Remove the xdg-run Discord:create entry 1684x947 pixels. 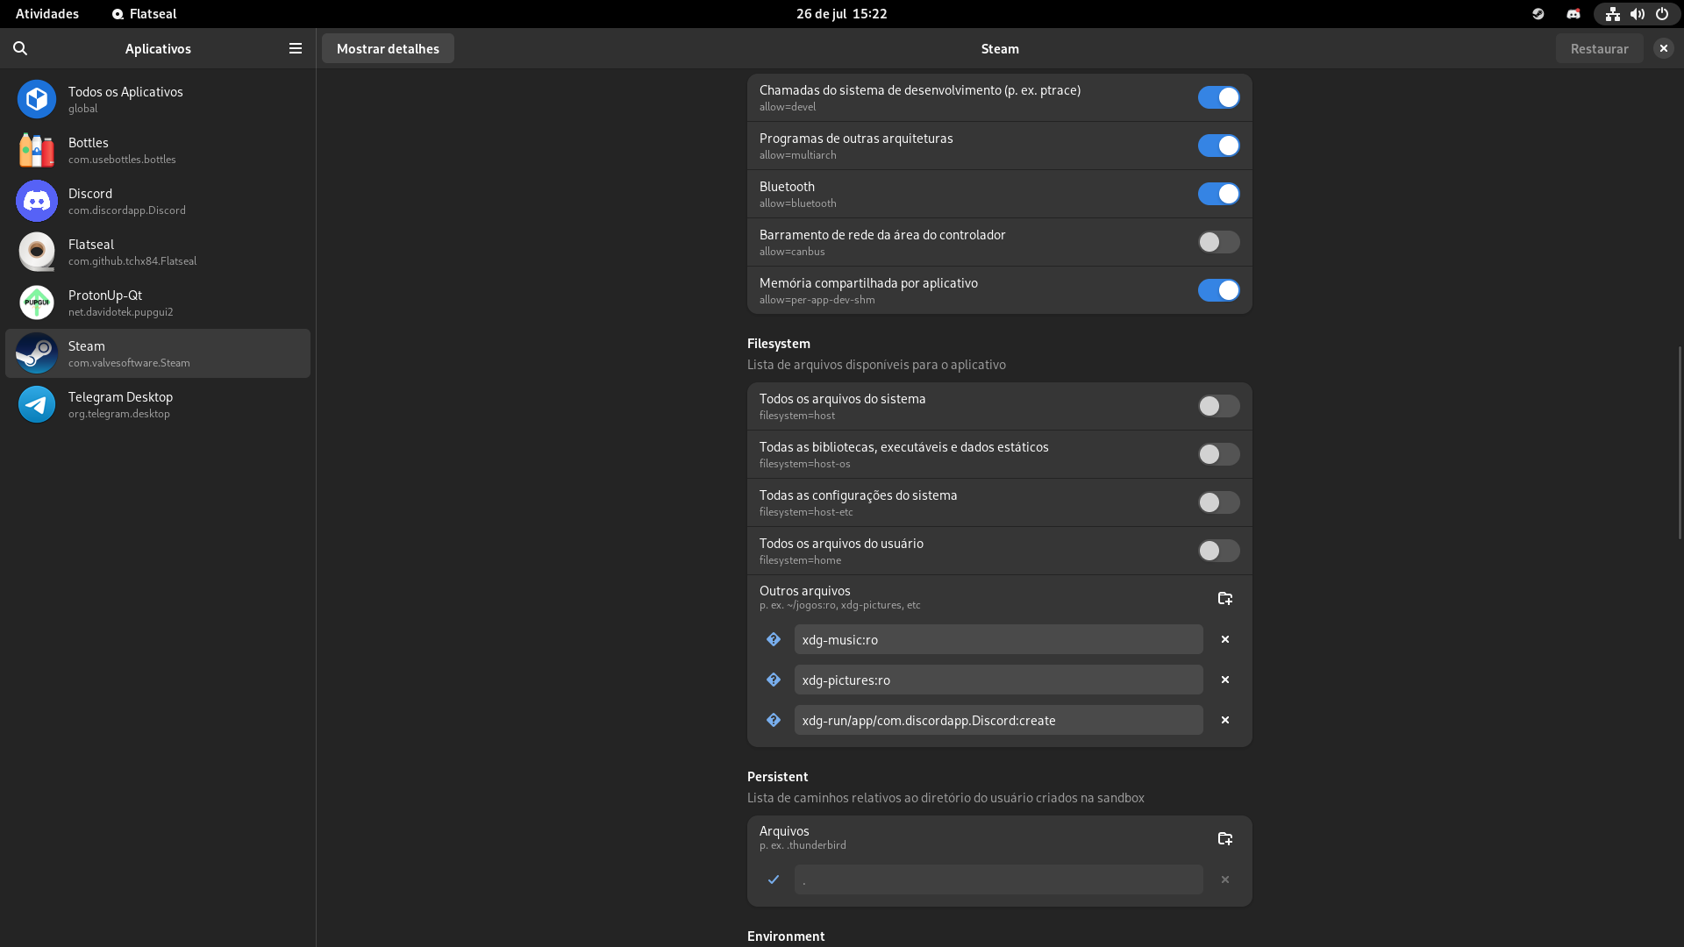pos(1225,720)
